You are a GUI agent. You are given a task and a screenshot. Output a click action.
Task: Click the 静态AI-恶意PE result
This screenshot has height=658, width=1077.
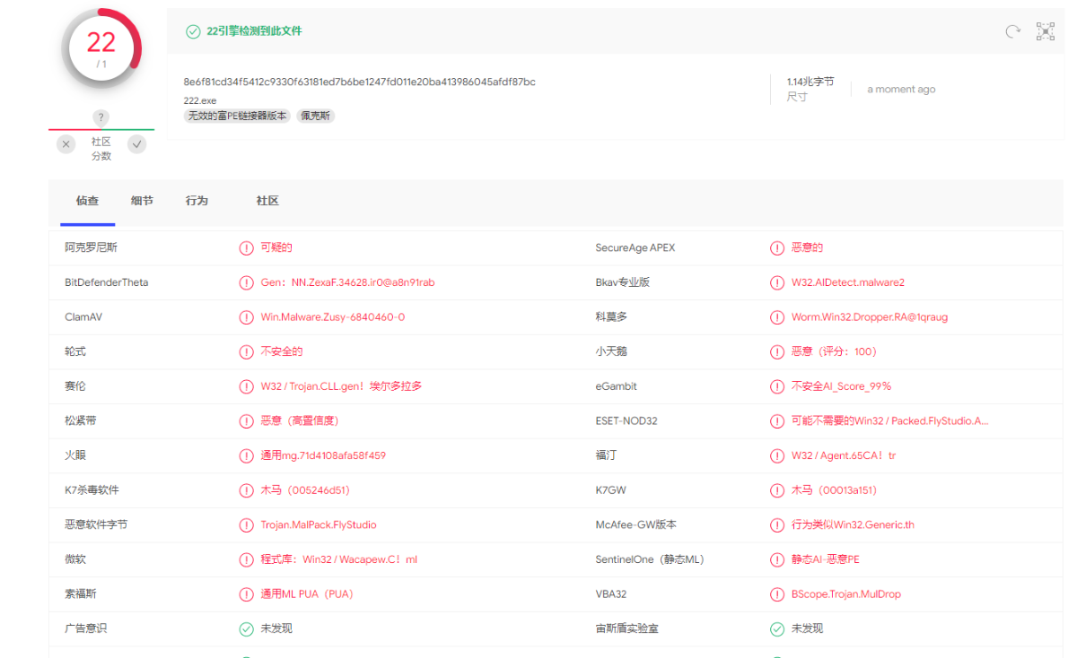[826, 559]
